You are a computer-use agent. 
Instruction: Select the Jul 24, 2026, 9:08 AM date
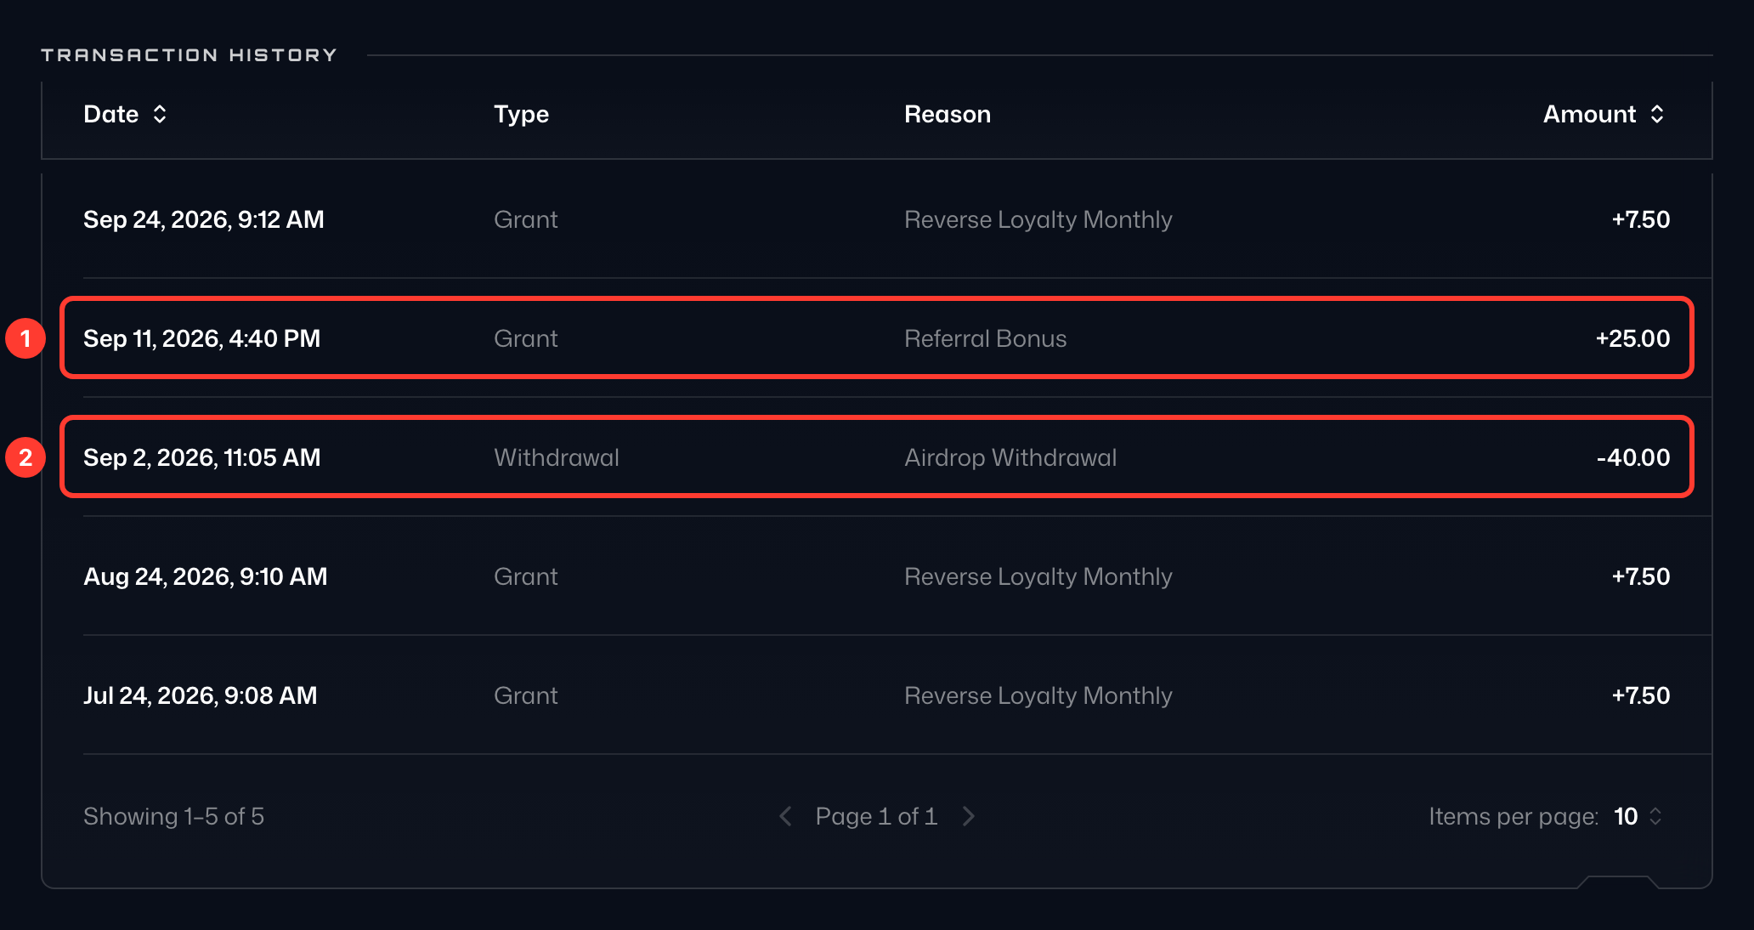tap(200, 695)
